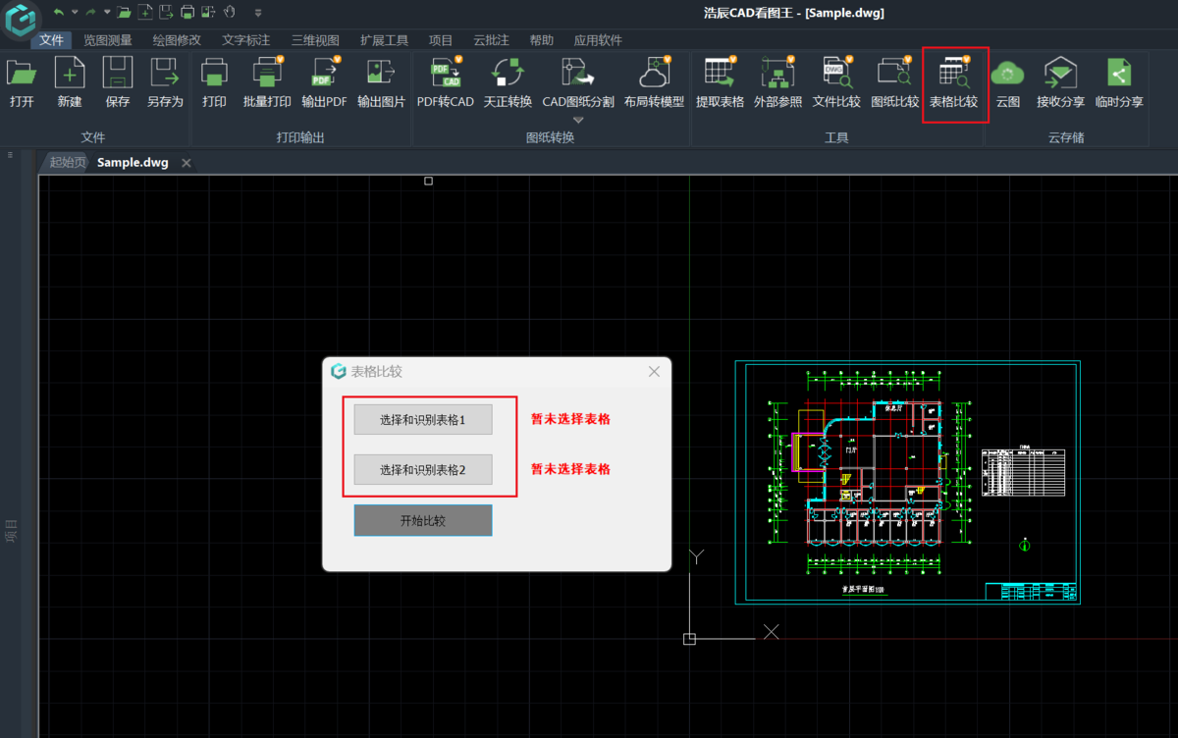Close the 表格比较 dialog
This screenshot has width=1178, height=738.
655,371
